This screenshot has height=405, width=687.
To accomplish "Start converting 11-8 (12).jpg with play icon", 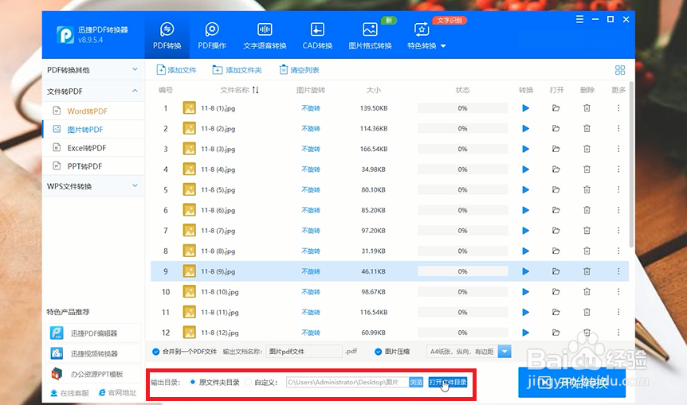I will click(x=526, y=333).
